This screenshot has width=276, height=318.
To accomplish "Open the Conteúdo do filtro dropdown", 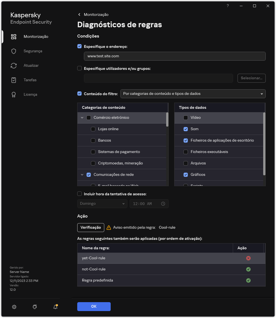I will [193, 94].
